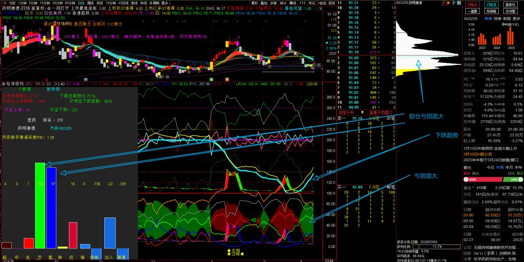Click the red 66% bullish sentiment bar
524x262 pixels.
pyautogui.click(x=483, y=180)
